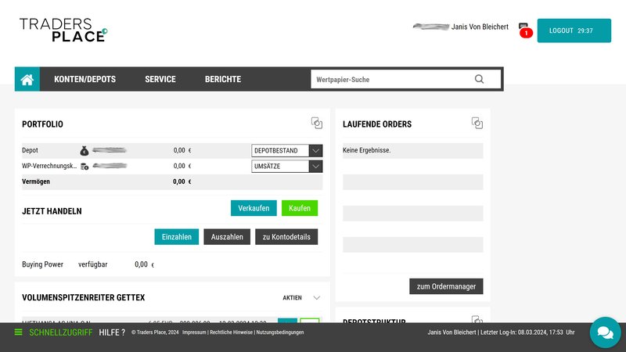Open the live chat bubble
Image resolution: width=626 pixels, height=352 pixels.
tap(604, 332)
